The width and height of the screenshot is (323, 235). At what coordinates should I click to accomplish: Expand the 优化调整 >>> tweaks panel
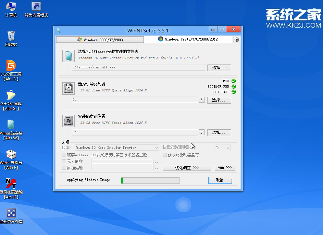coord(187,168)
